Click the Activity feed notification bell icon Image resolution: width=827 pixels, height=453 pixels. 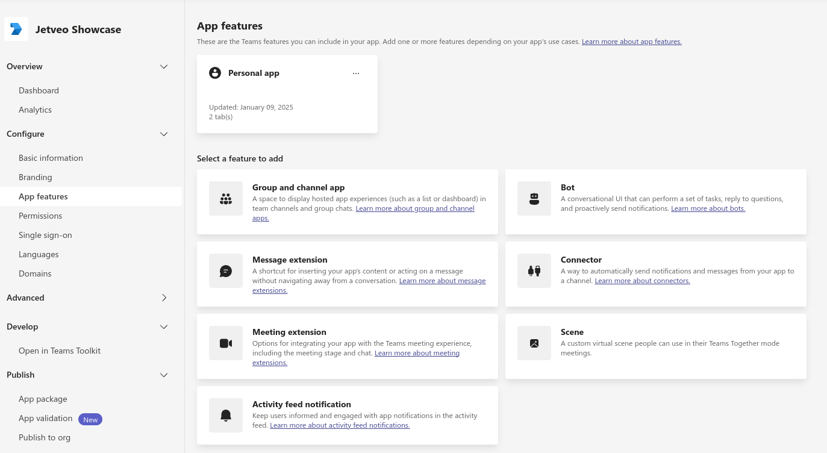[226, 415]
